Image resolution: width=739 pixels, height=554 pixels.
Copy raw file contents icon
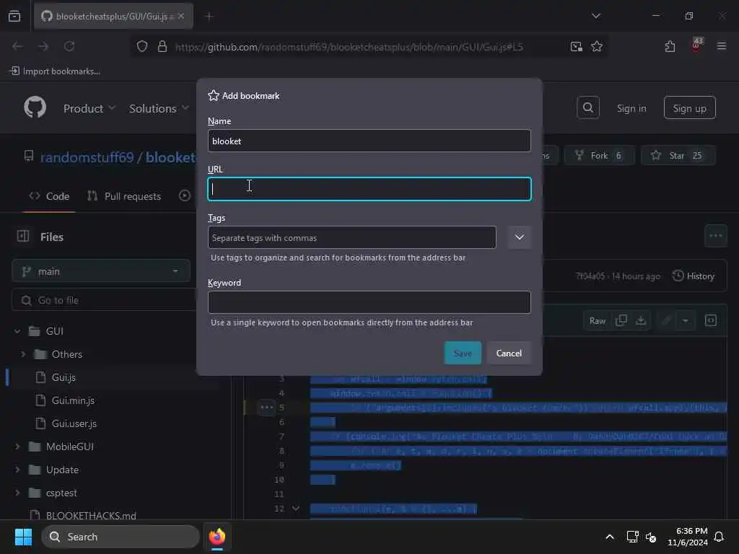pos(621,321)
